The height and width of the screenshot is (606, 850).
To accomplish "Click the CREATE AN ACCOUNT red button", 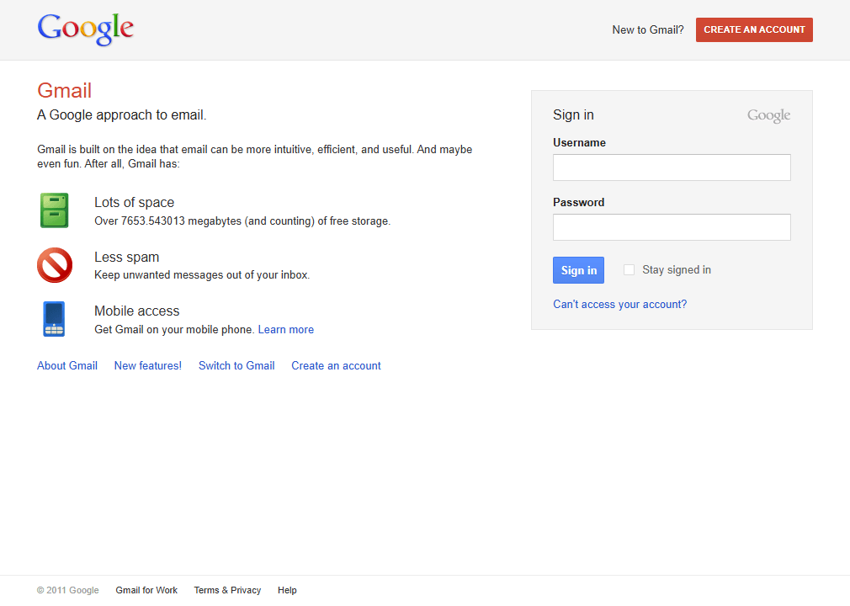I will point(754,29).
